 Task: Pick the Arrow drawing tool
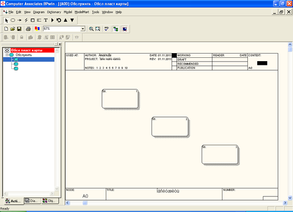pyautogui.click(x=19, y=20)
